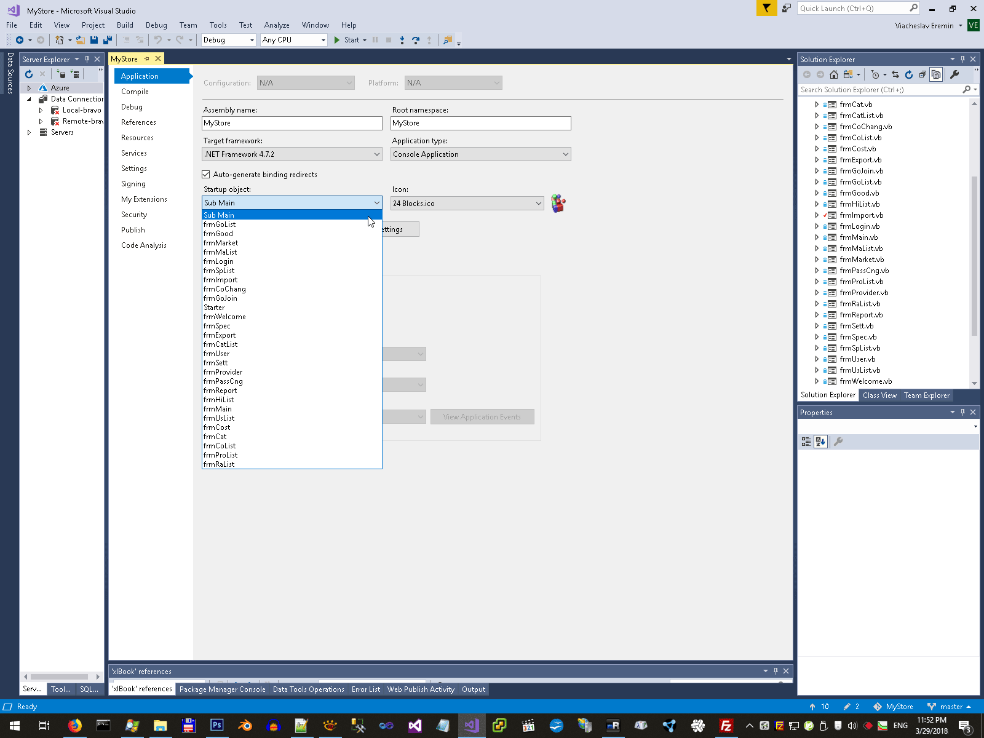Open the Target framework dropdown

coord(292,154)
